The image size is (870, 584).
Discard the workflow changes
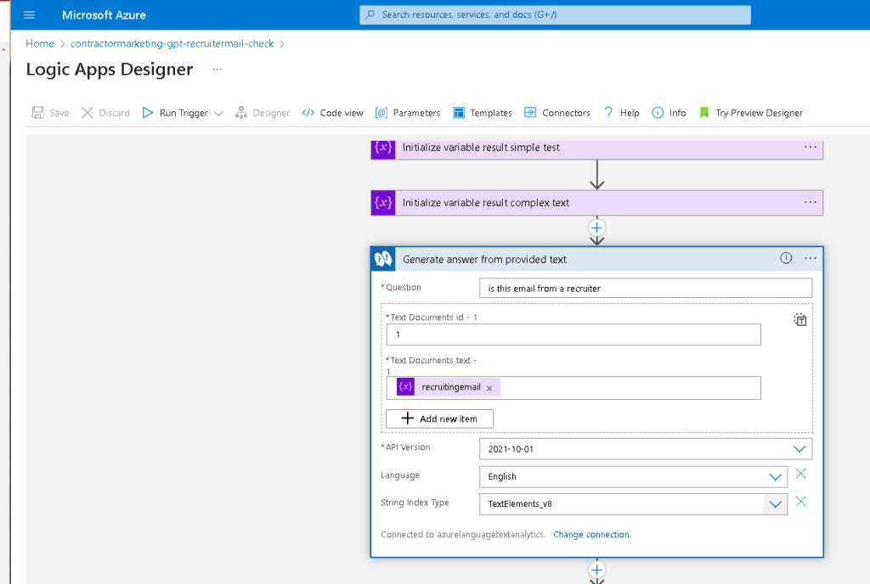105,113
